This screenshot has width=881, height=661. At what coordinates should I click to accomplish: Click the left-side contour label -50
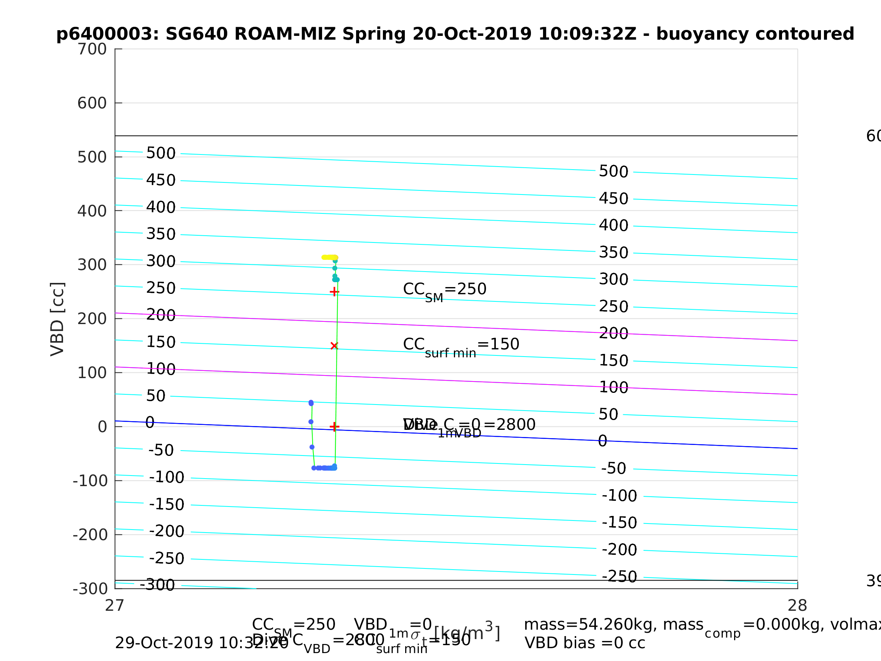click(x=161, y=451)
